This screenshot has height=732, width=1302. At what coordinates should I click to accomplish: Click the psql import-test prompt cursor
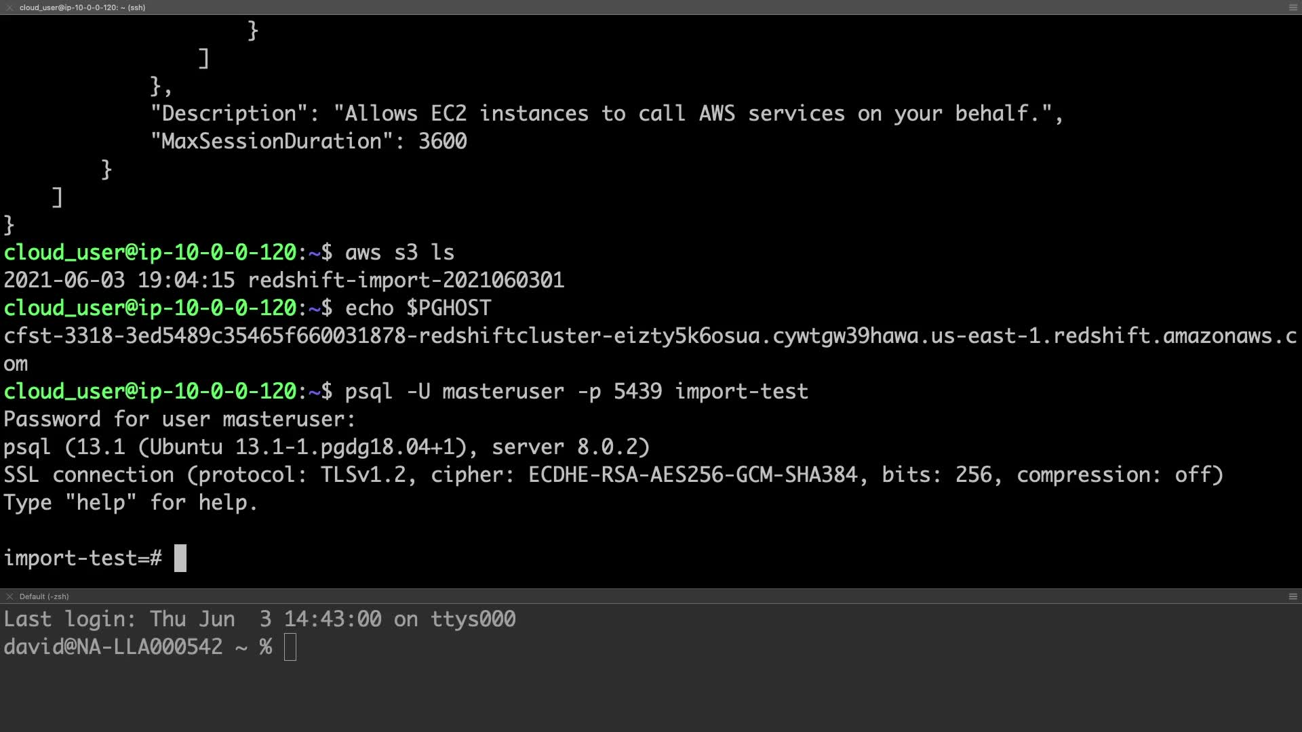point(180,558)
